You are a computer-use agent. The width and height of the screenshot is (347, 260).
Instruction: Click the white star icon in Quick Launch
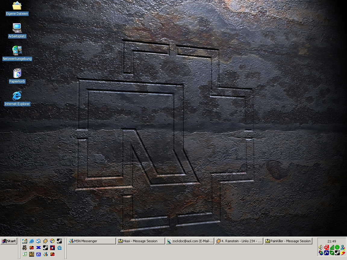(52, 248)
